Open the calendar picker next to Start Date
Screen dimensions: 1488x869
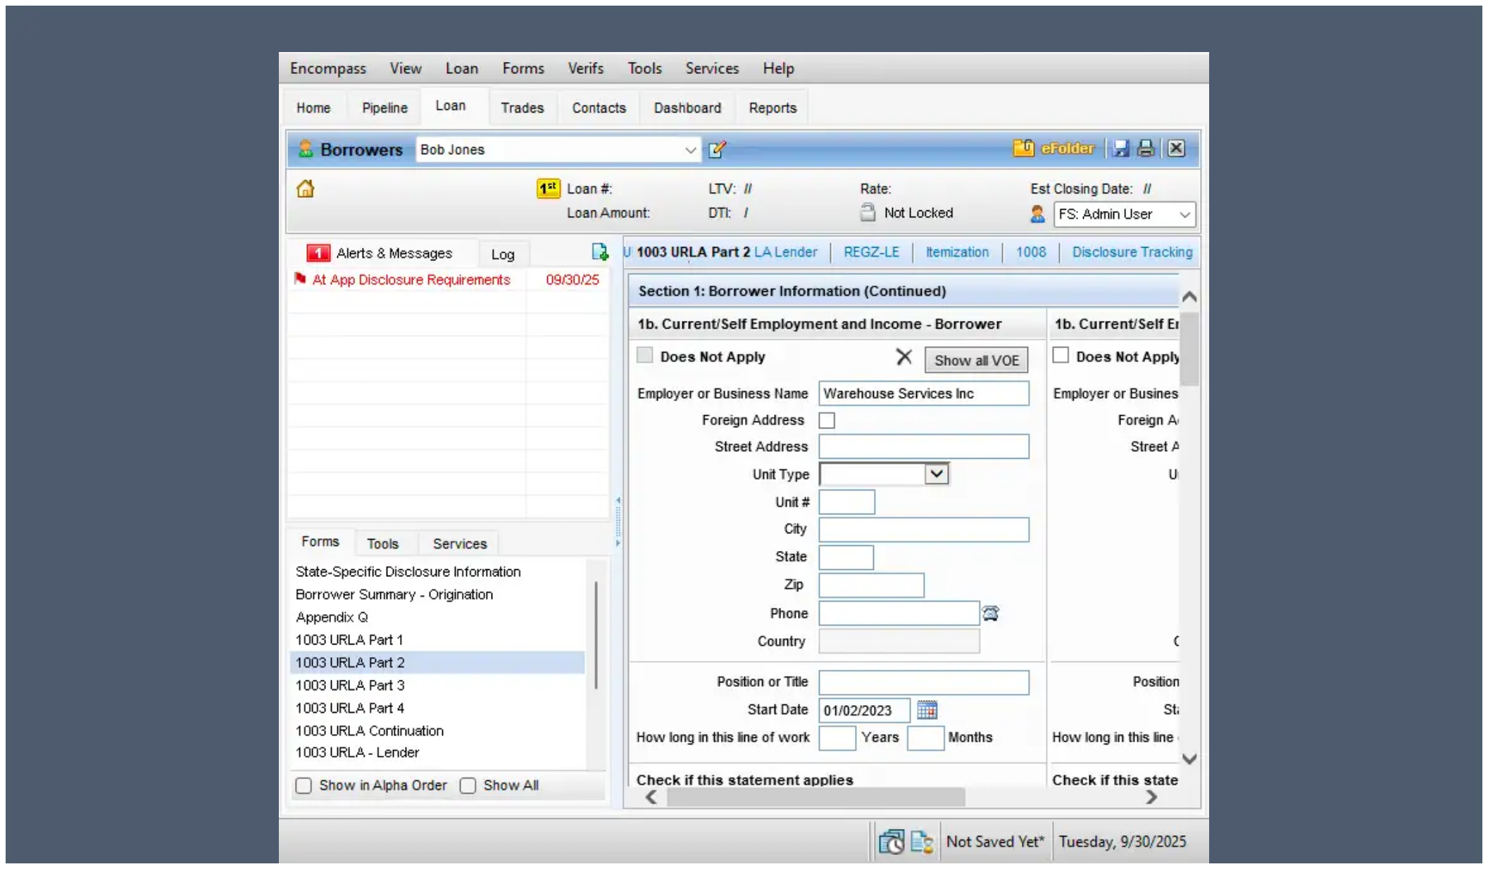927,709
